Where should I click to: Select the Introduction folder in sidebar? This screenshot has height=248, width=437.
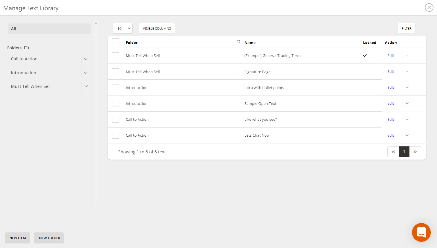pos(24,73)
